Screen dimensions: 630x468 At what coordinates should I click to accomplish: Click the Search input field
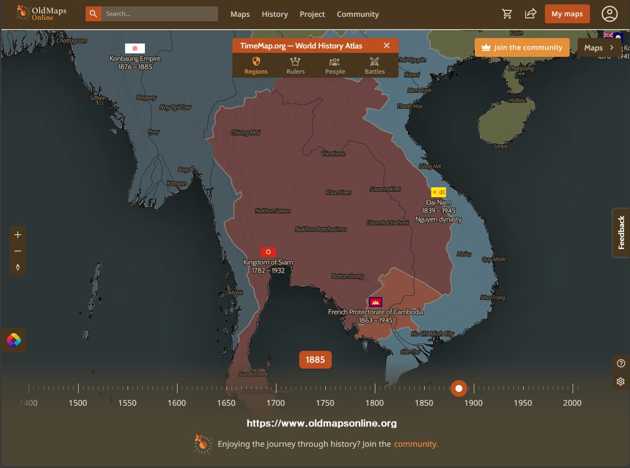point(160,14)
